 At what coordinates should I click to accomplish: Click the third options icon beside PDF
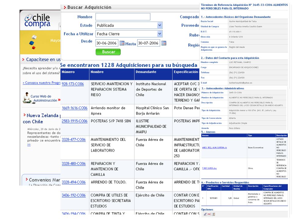point(213,214)
